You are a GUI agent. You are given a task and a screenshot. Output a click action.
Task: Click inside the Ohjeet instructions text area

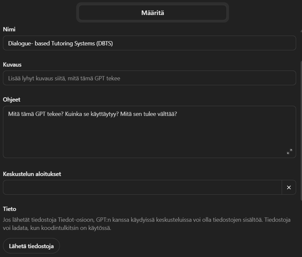[150, 132]
